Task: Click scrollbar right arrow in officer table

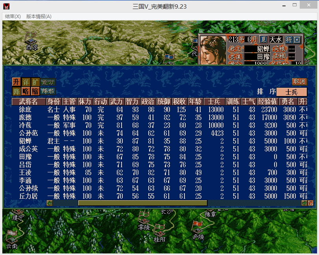Action: (x=304, y=203)
